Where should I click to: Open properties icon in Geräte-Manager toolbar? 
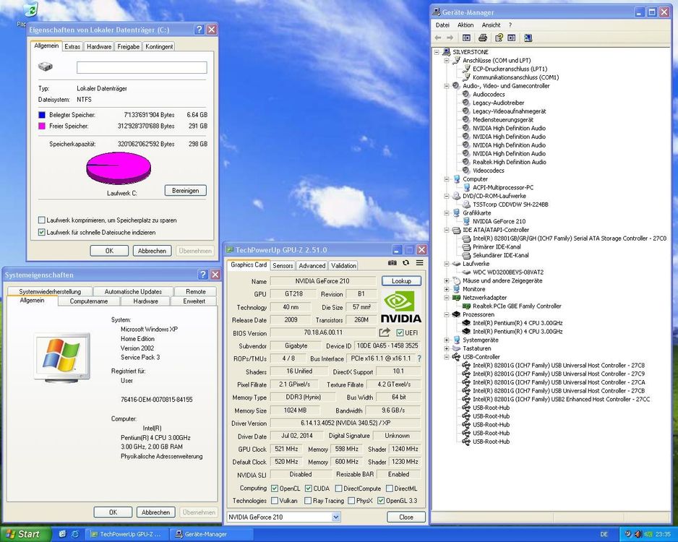[x=511, y=37]
